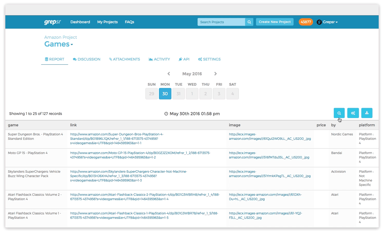The width and height of the screenshot is (384, 231).
Task: Switch to the SETTINGS tab
Action: click(x=209, y=59)
